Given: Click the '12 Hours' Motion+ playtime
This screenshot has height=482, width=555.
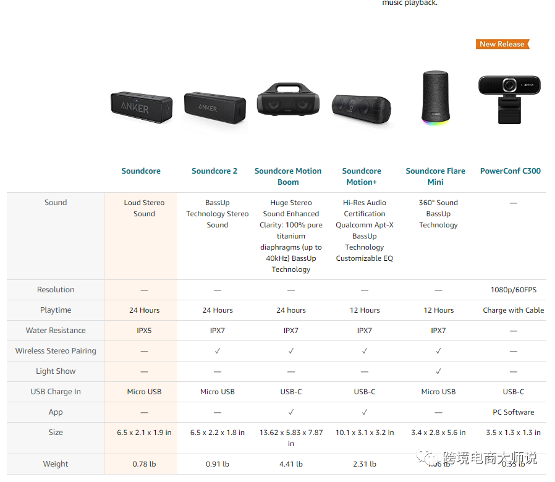Looking at the screenshot, I should coord(365,310).
